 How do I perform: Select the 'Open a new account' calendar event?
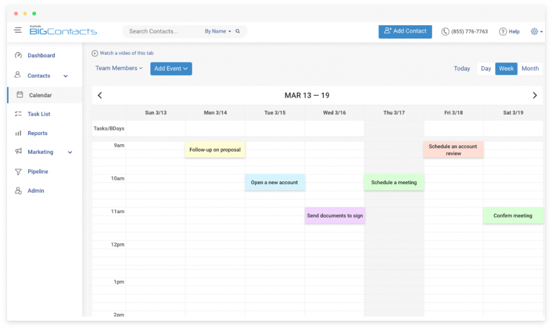coord(275,182)
